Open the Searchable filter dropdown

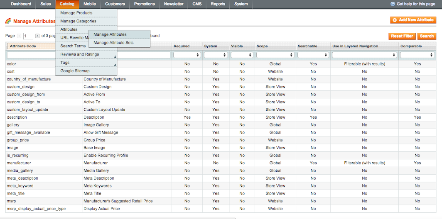pos(313,55)
